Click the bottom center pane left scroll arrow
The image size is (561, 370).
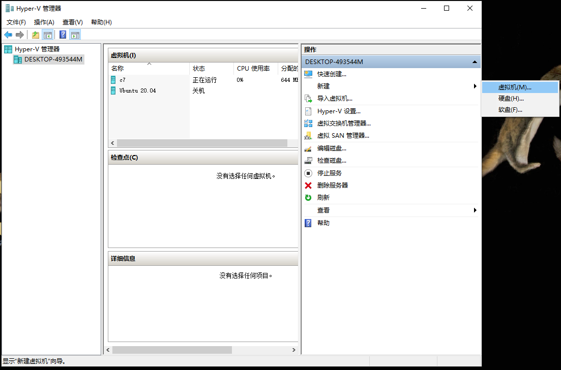108,350
